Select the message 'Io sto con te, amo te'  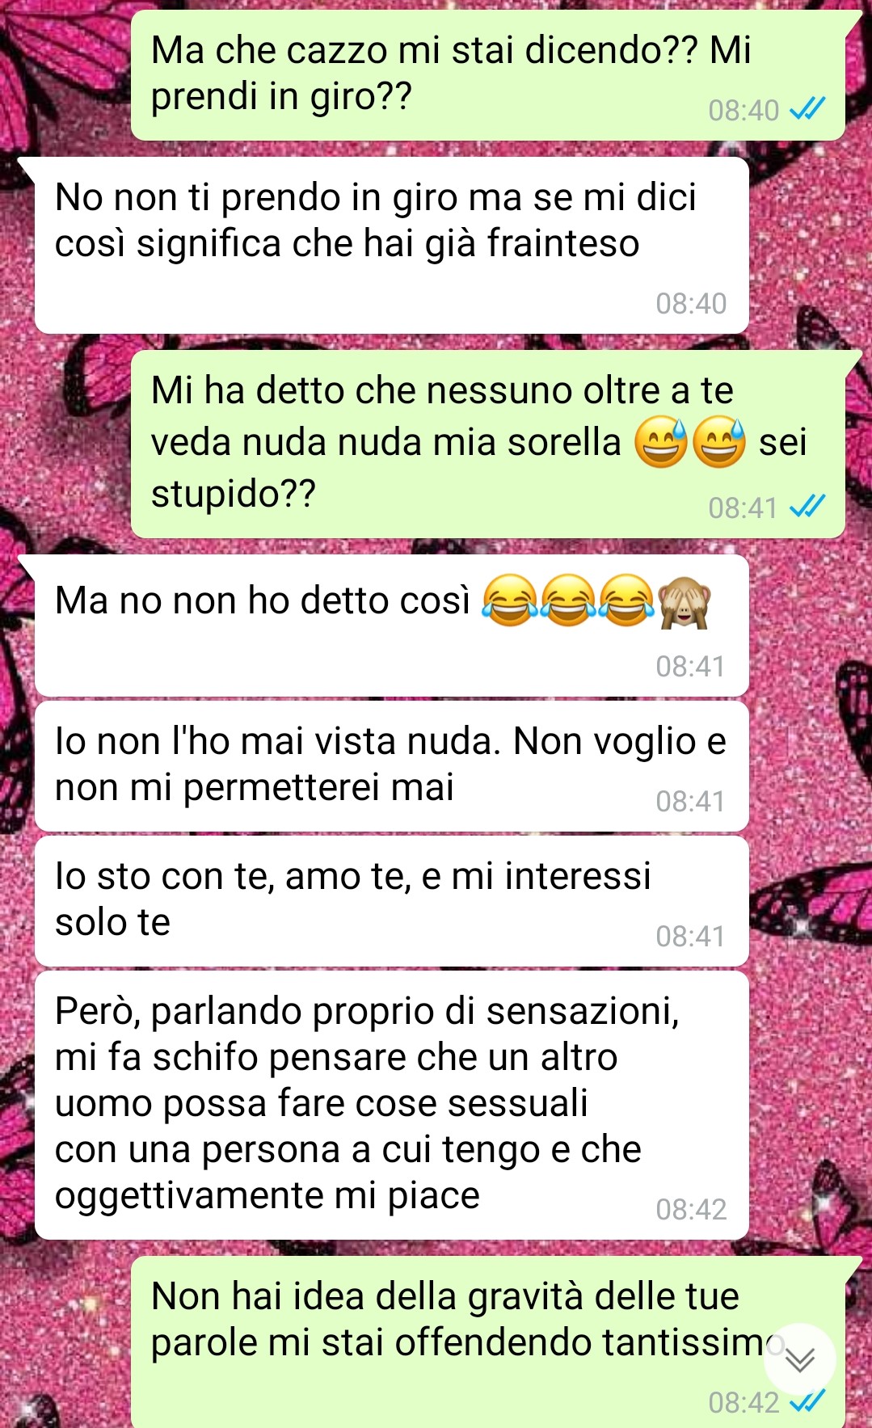pos(391,901)
